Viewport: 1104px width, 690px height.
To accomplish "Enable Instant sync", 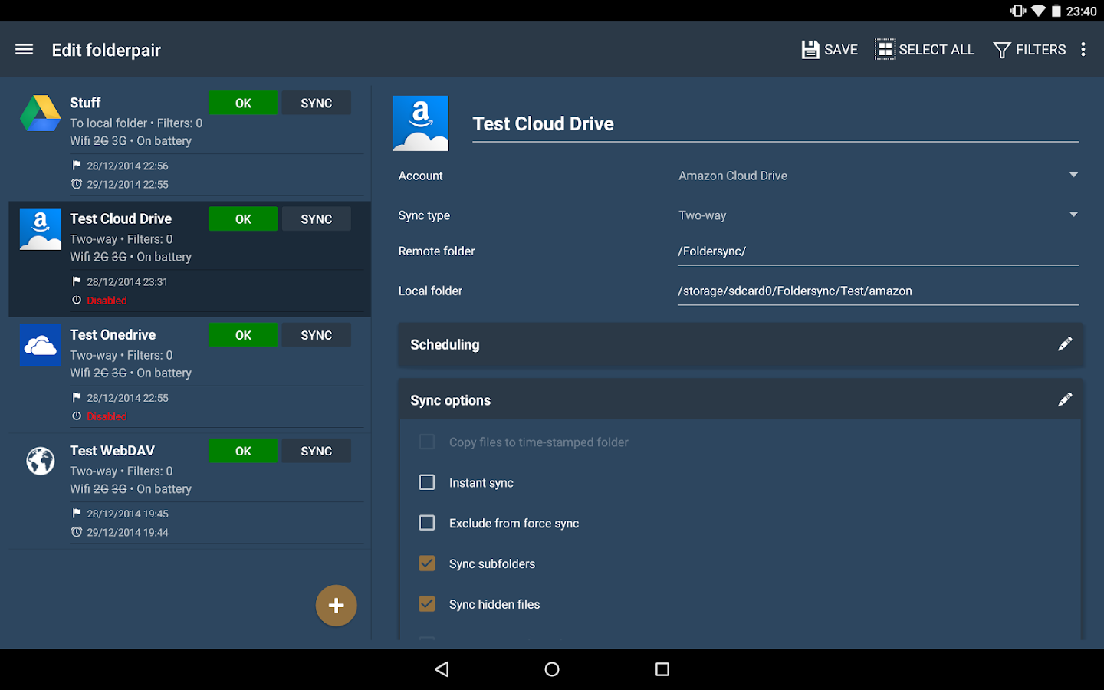I will pos(426,482).
